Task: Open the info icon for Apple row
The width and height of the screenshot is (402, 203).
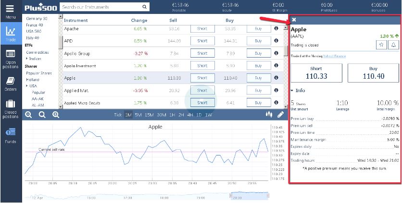Action: pyautogui.click(x=276, y=78)
